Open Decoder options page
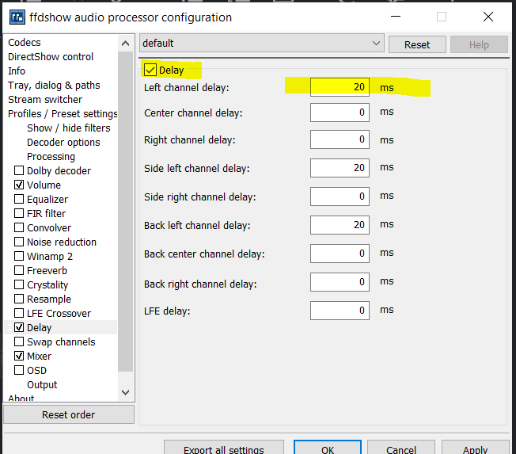 coord(63,143)
